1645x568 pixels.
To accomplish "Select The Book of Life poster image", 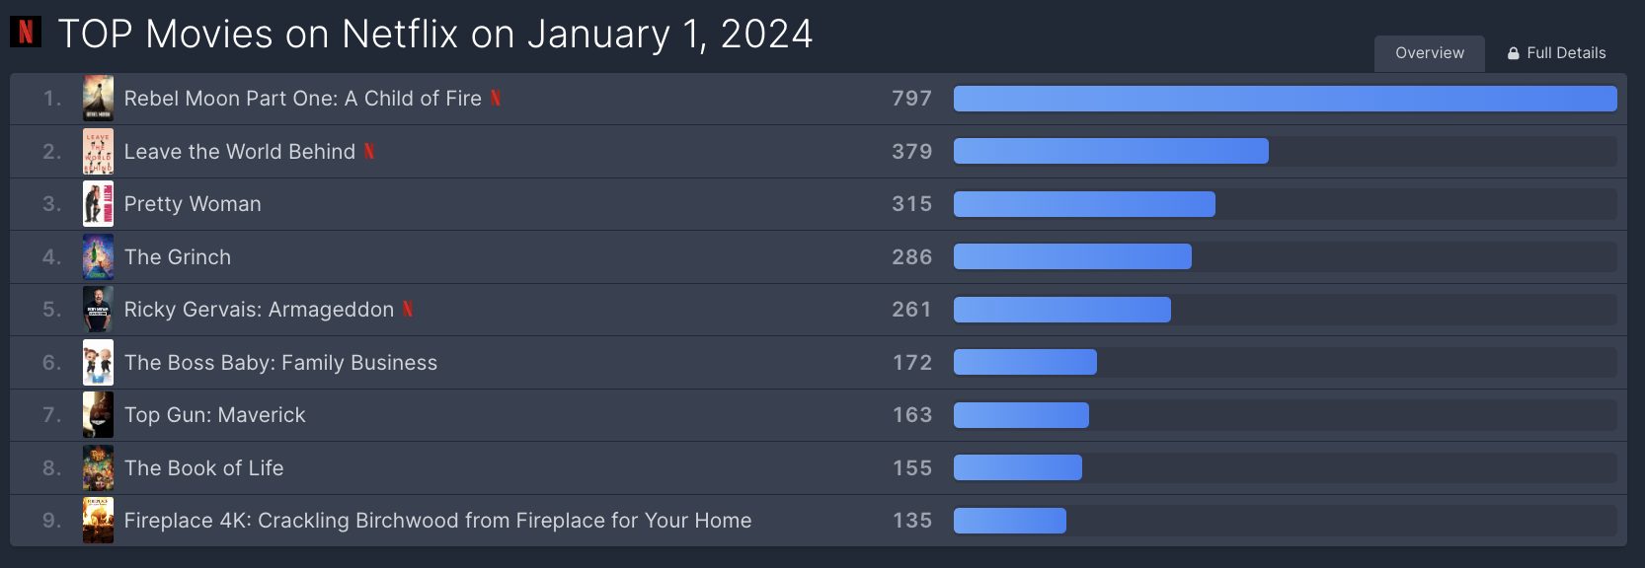I will 98,468.
